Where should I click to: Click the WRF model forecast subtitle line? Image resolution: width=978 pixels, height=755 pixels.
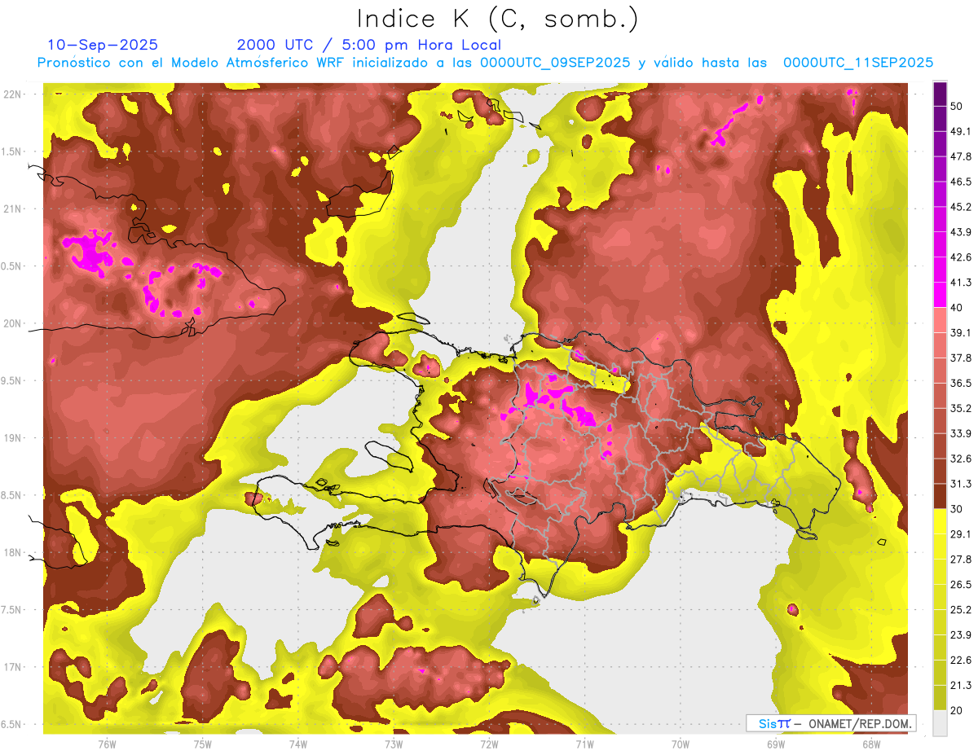coord(485,63)
